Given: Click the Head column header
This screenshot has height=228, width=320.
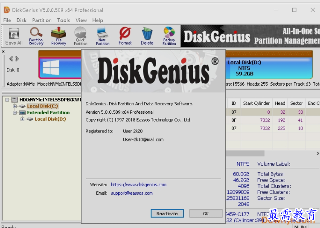Looking at the screenshot, I should click(x=280, y=103).
